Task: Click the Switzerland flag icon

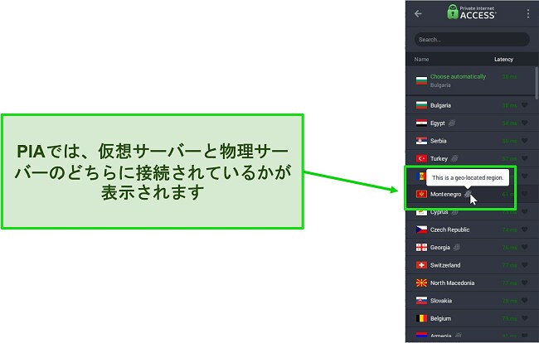Action: tap(421, 265)
